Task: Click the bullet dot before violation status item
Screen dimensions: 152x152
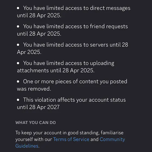Action: pos(18,100)
